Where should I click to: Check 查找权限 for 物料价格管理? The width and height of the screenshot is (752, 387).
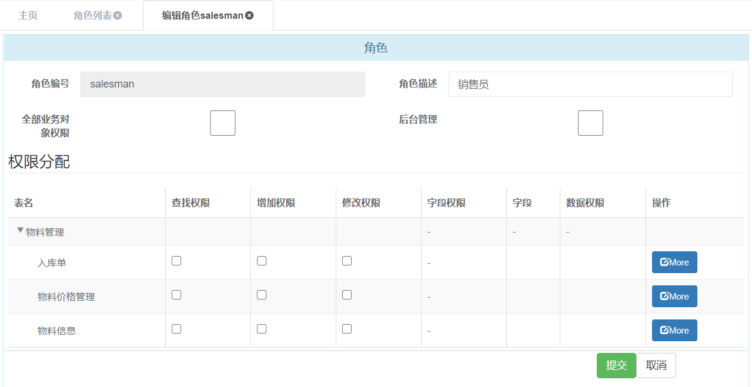coord(176,295)
